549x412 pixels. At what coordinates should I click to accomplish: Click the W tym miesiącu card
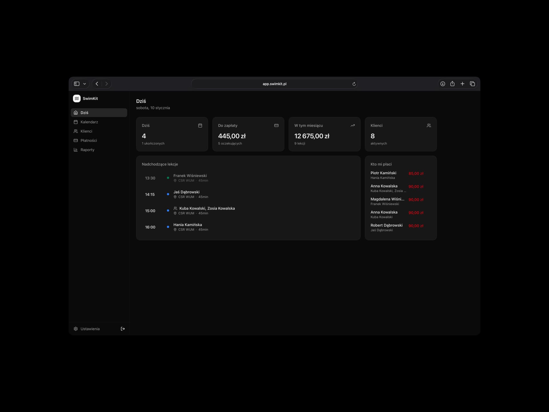[324, 134]
